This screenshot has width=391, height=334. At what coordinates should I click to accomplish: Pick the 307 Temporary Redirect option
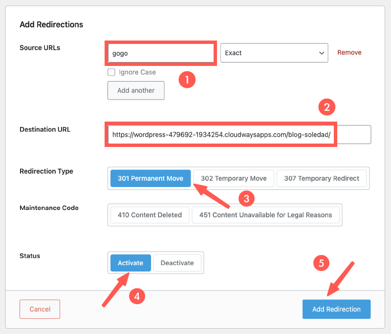tap(322, 178)
